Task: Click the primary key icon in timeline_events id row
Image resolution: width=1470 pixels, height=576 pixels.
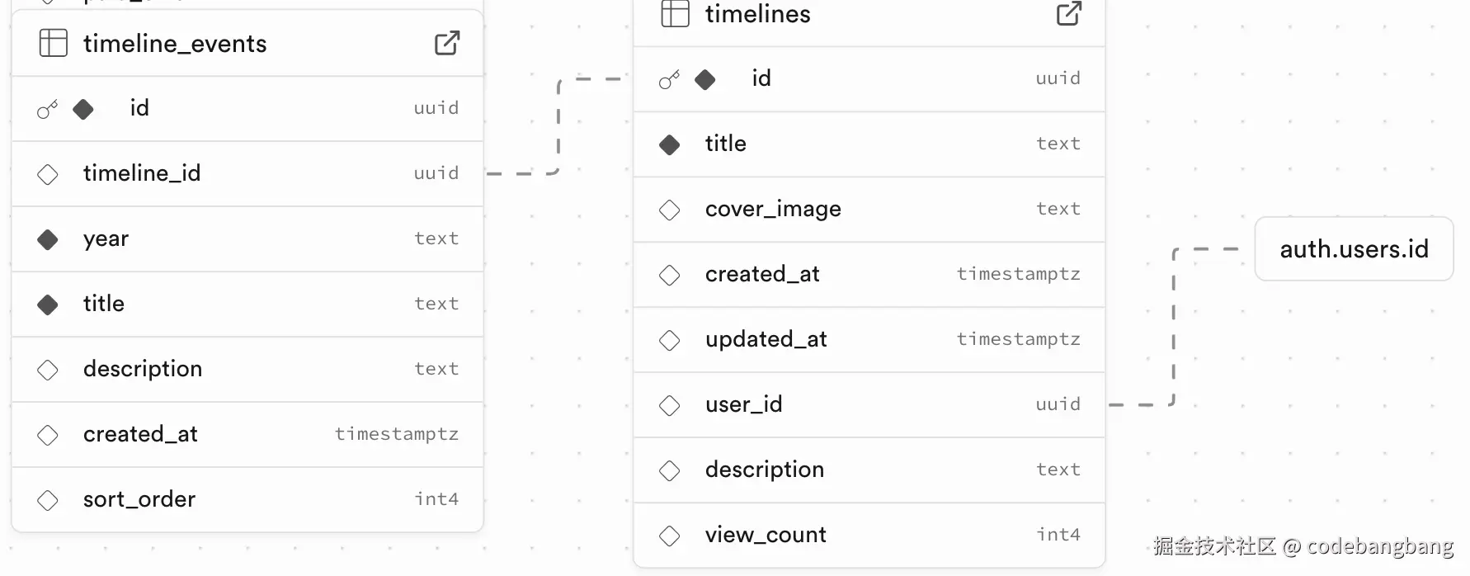Action: pyautogui.click(x=48, y=109)
